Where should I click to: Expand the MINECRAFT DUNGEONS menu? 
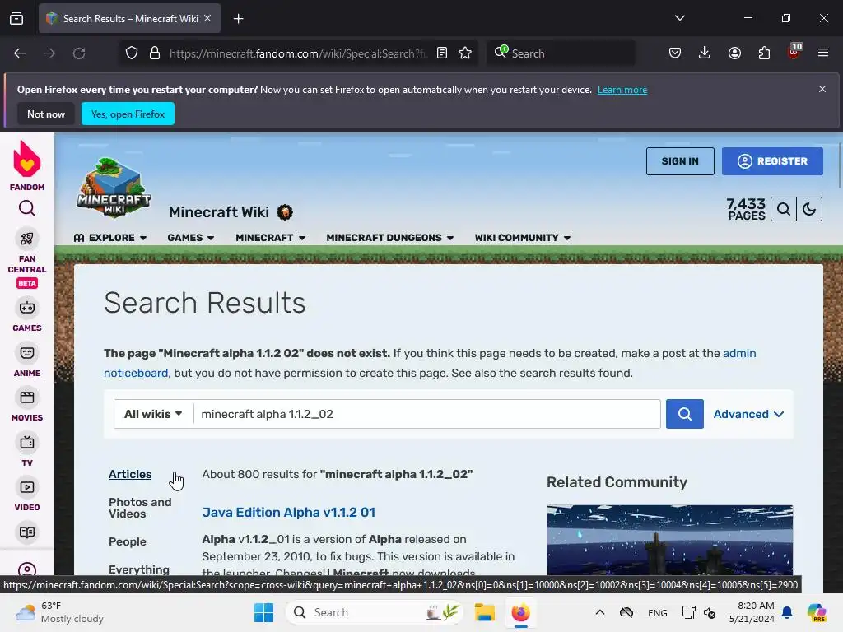coord(389,238)
